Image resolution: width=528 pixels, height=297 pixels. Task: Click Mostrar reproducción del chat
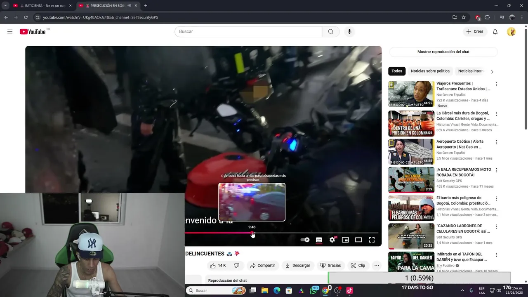tap(443, 52)
